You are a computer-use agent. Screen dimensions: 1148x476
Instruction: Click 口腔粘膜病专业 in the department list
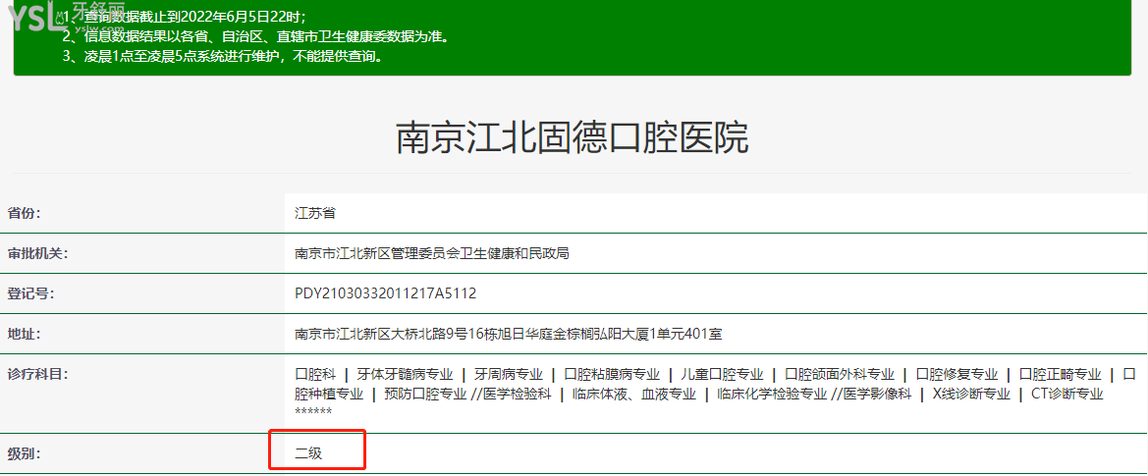[612, 374]
